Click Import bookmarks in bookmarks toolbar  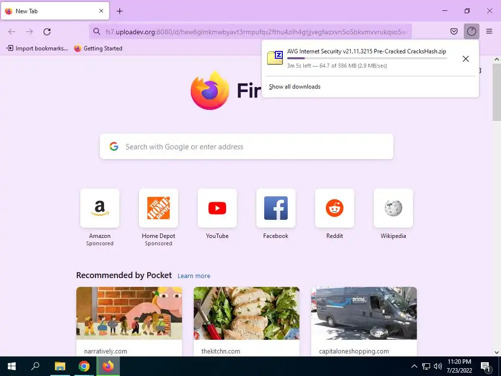click(x=37, y=48)
